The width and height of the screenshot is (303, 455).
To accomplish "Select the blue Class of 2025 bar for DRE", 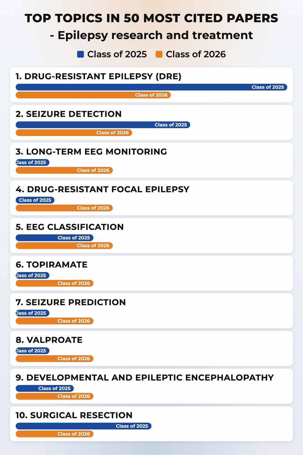I will click(x=151, y=87).
